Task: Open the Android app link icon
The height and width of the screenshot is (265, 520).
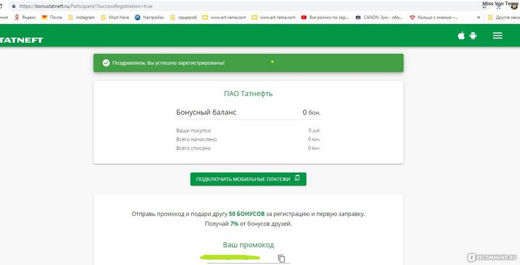Action: point(473,35)
